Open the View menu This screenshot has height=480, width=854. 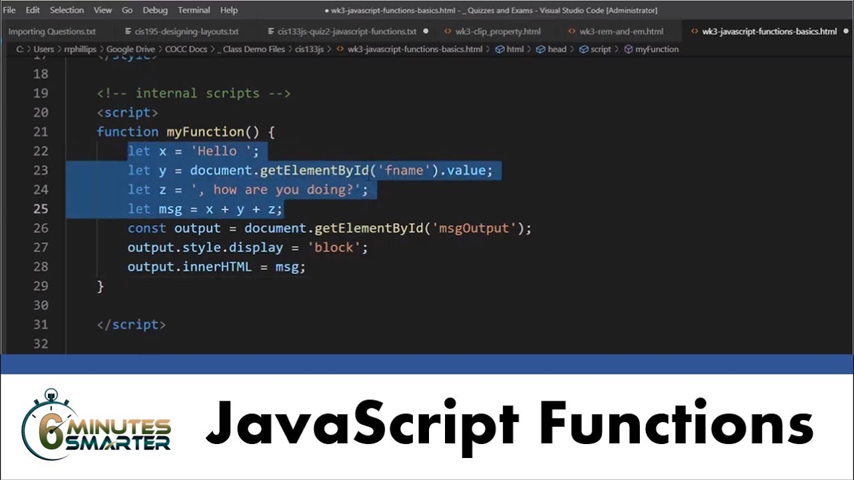tap(103, 10)
